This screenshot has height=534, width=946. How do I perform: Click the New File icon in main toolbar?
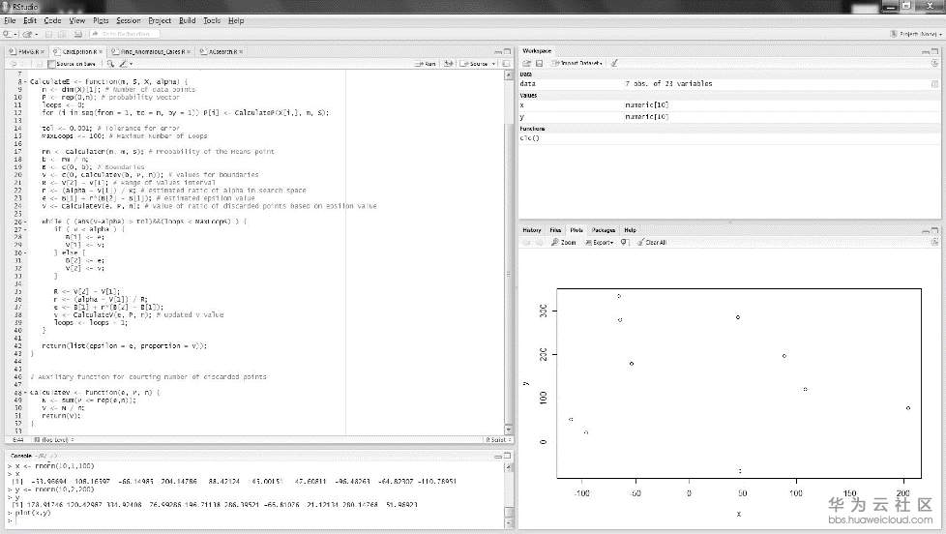click(x=7, y=35)
